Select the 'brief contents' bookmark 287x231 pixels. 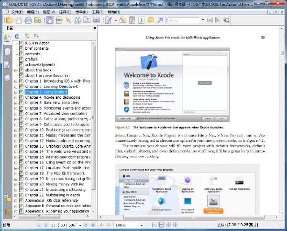(37, 48)
